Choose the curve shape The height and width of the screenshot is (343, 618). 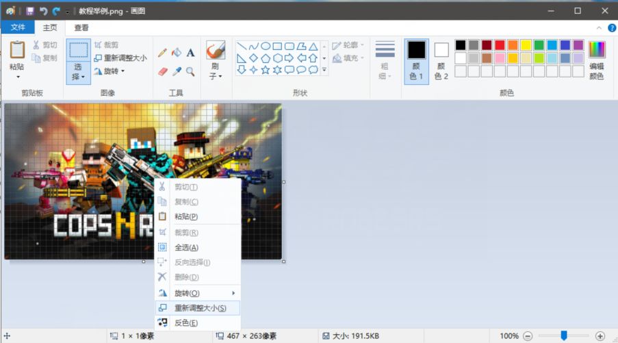[253, 46]
